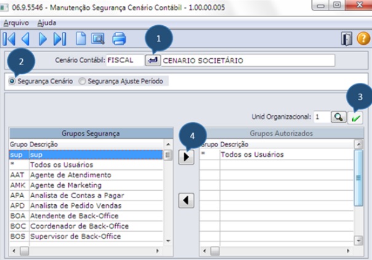Confirm organizational unit green check button

(355, 118)
